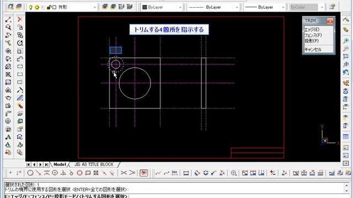The width and height of the screenshot is (353, 198).
Task: Click the orange pencil edit tool
Action: point(20,106)
